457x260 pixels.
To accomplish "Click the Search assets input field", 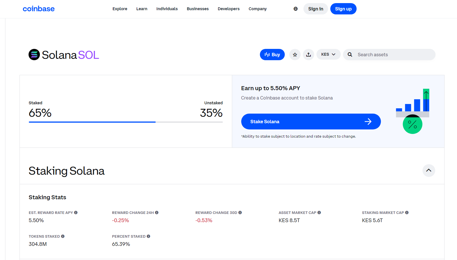I will coord(393,55).
